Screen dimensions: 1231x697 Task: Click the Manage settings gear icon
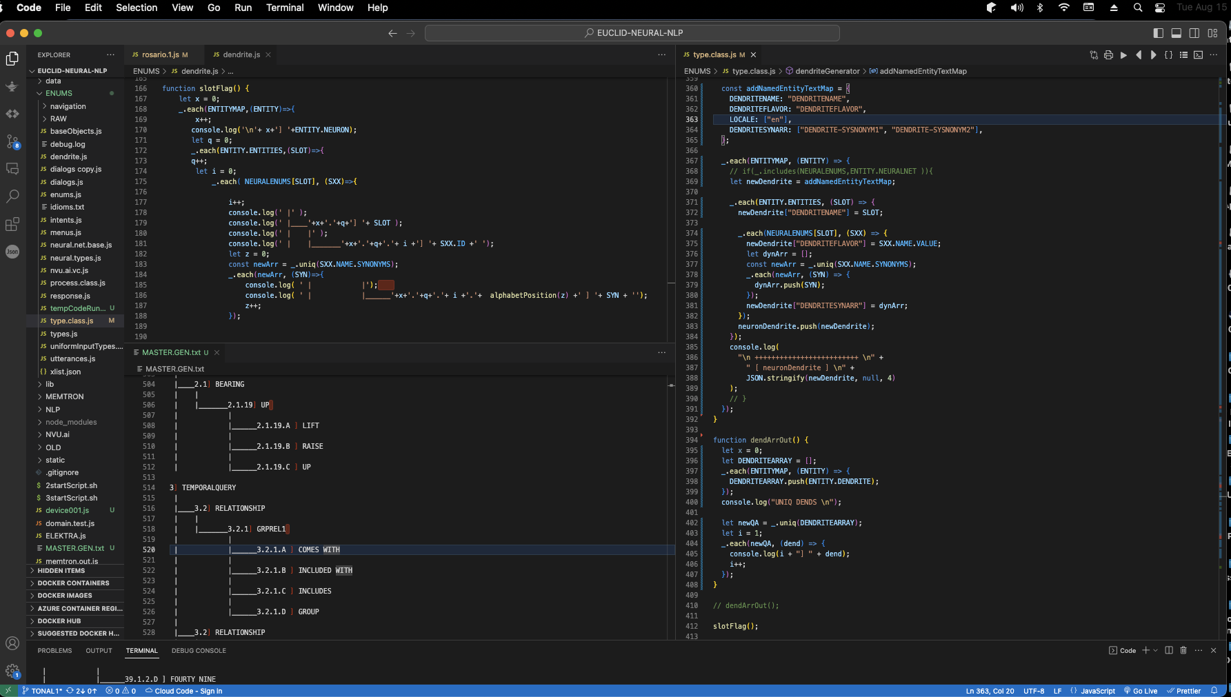click(x=12, y=671)
